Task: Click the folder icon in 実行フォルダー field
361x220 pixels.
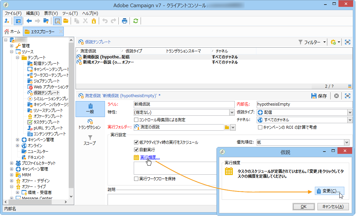Action: point(227,127)
